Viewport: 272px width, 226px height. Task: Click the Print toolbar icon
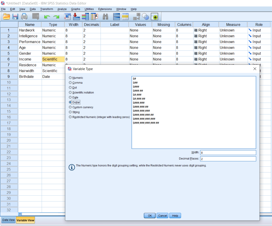24,16
